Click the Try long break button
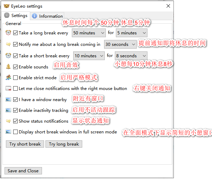Screen dimensions: 212x181 coord(64,144)
